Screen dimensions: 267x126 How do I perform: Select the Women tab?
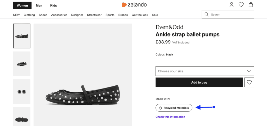[22, 5]
